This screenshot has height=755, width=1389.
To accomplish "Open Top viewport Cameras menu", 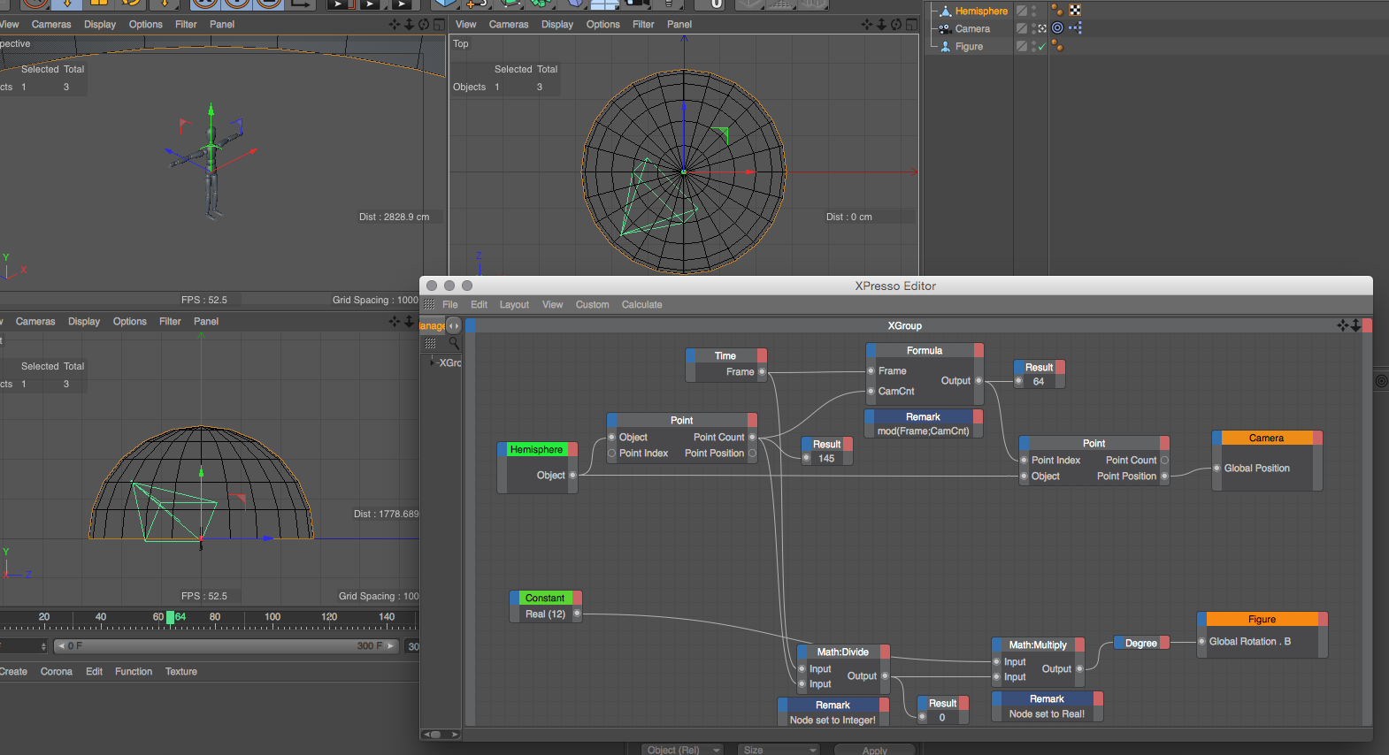I will (x=509, y=25).
